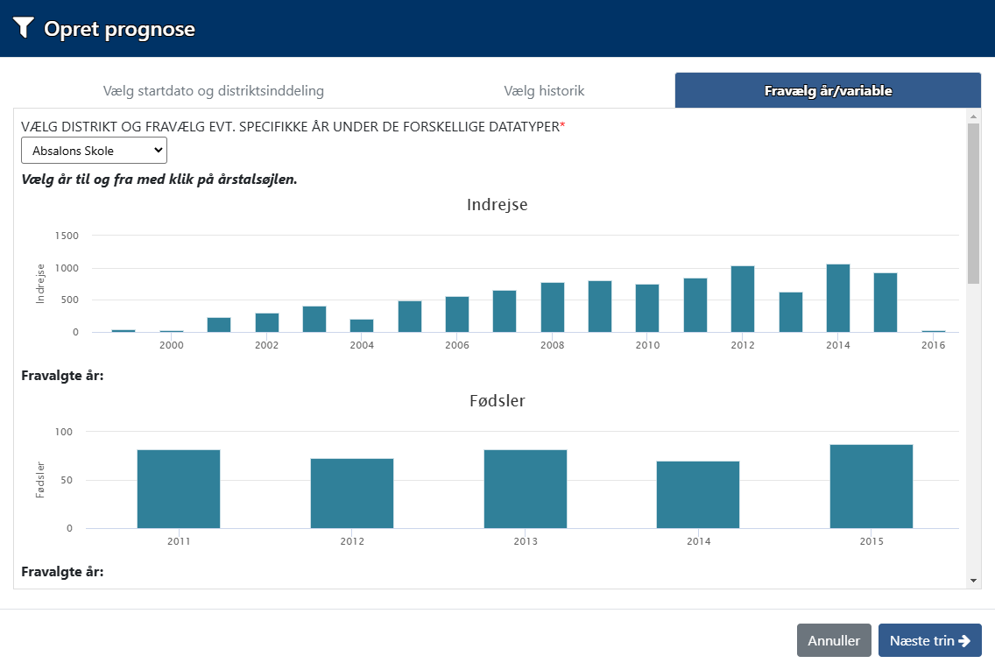995x670 pixels.
Task: Deselect the 2008 bar in Indrejse chart
Action: click(x=553, y=307)
